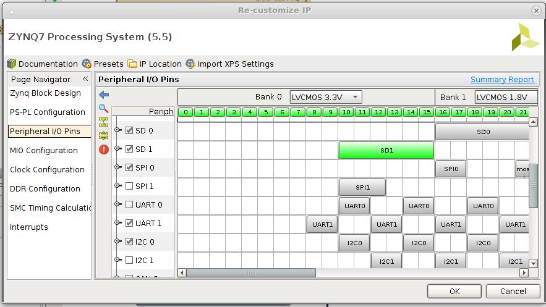Expand the SD 1 tree node
Screen dimensions: 546x307
click(x=118, y=149)
